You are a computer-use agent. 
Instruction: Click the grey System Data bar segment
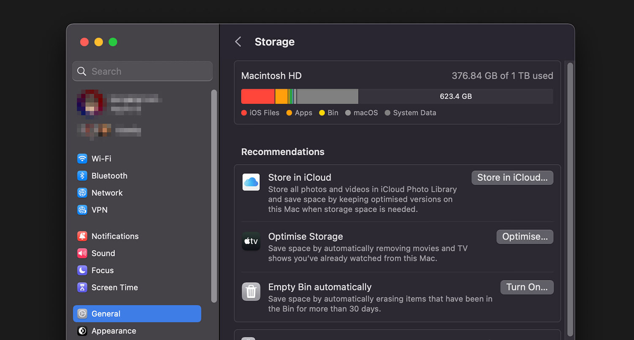[328, 96]
